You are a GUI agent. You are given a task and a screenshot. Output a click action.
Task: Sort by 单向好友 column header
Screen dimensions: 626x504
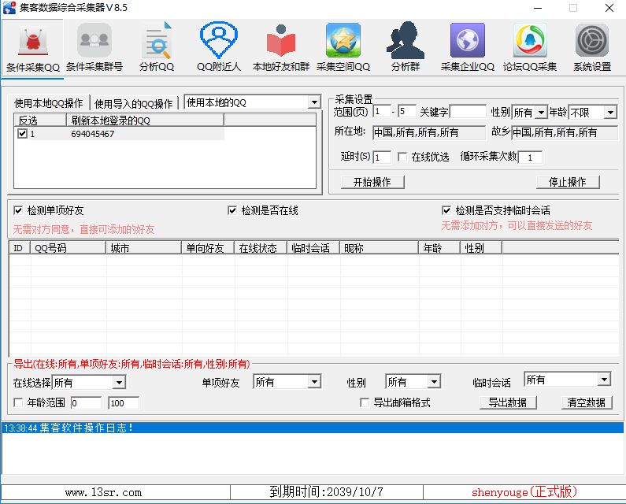[208, 248]
